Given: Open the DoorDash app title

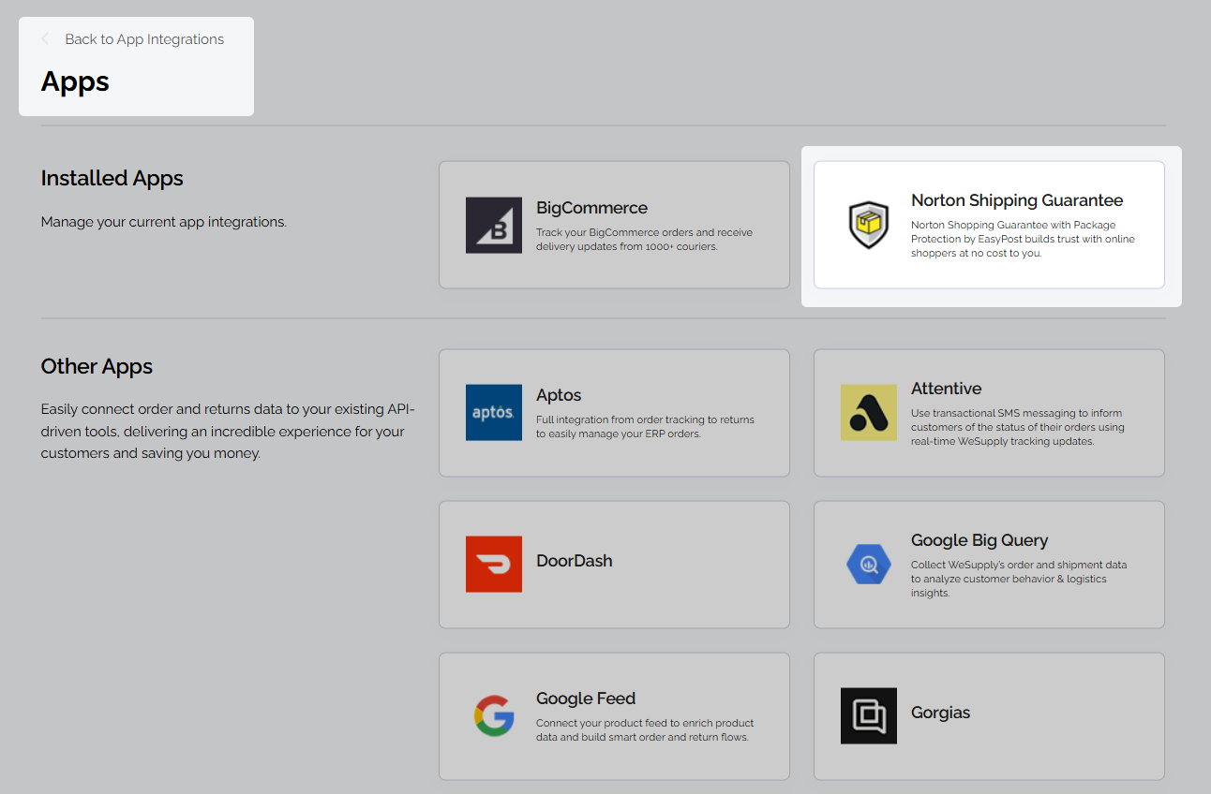Looking at the screenshot, I should click(575, 561).
